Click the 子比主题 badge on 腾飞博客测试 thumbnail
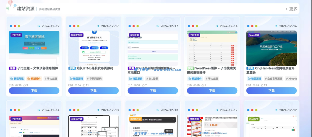This screenshot has width=312, height=137. (16, 35)
